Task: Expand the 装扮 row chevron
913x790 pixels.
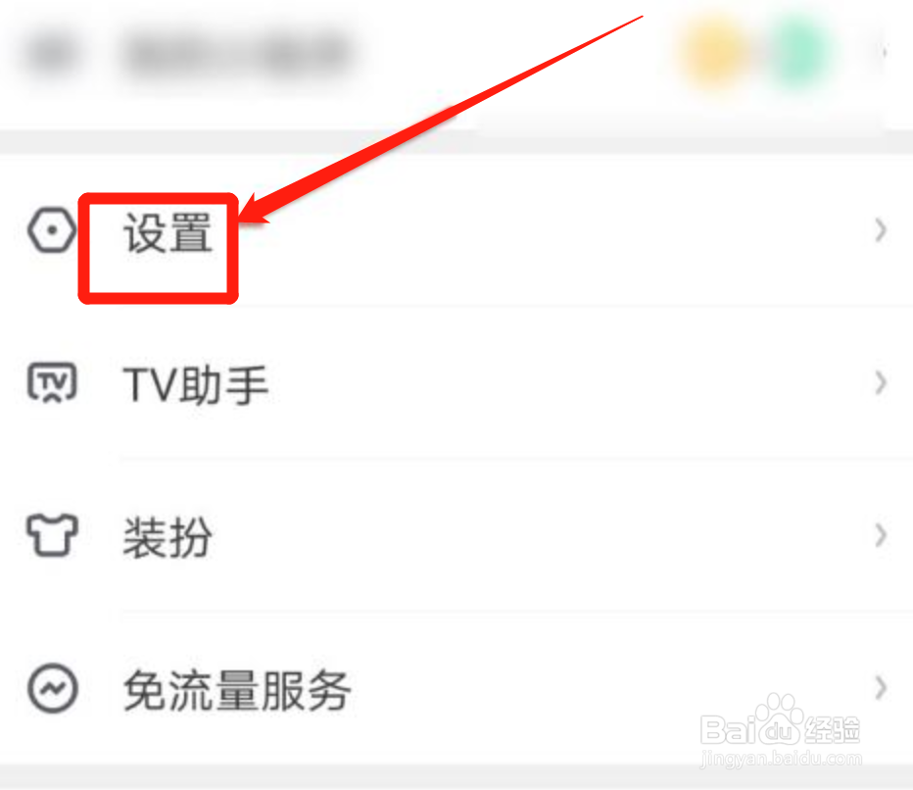Action: tap(881, 535)
